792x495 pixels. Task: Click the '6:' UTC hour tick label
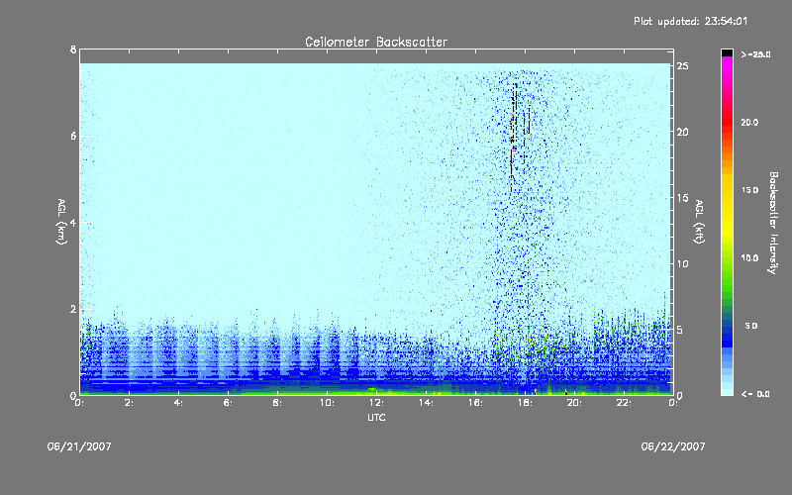point(229,403)
